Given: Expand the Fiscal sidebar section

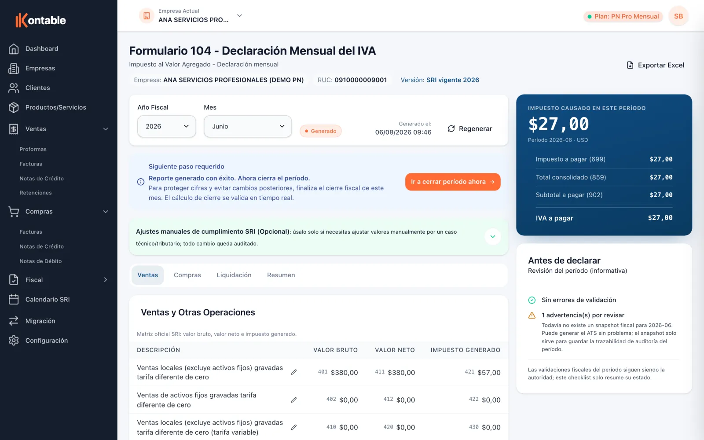Looking at the screenshot, I should pyautogui.click(x=106, y=280).
